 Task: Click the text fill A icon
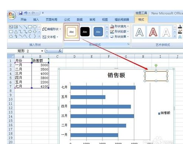[x=180, y=26]
